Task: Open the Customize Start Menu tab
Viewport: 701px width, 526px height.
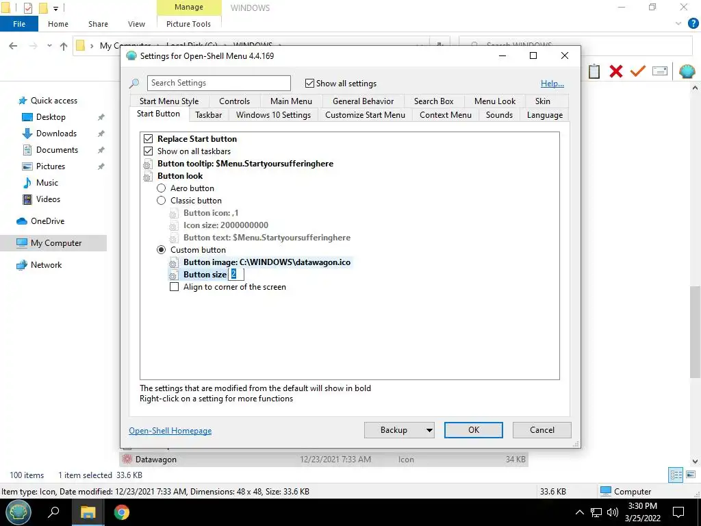Action: [365, 115]
